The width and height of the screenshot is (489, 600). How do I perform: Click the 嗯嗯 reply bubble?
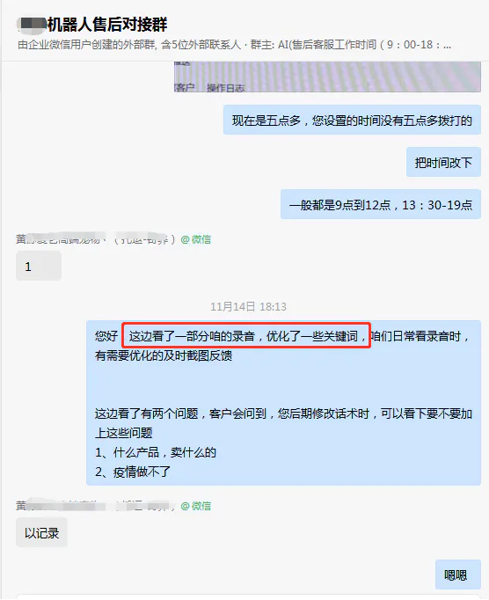click(x=457, y=574)
